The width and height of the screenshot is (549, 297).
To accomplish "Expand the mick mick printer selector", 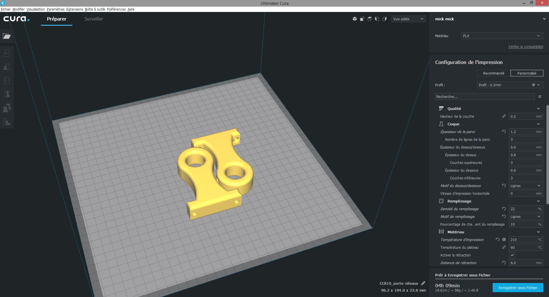I will [489, 19].
